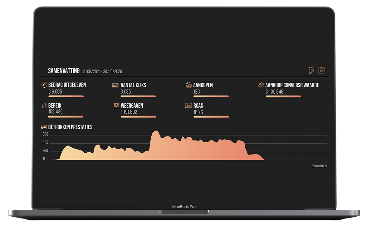The height and width of the screenshot is (231, 368).
Task: Click the ROAS label
Action: click(198, 106)
